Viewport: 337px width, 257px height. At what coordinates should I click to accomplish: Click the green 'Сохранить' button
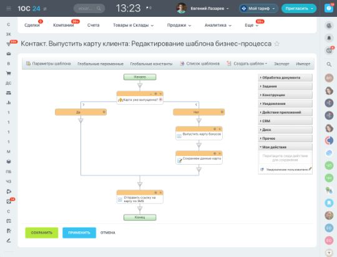point(42,233)
